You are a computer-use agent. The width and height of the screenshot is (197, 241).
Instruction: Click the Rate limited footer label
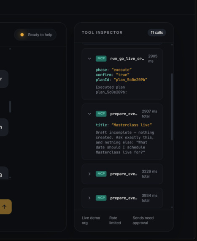(115, 220)
